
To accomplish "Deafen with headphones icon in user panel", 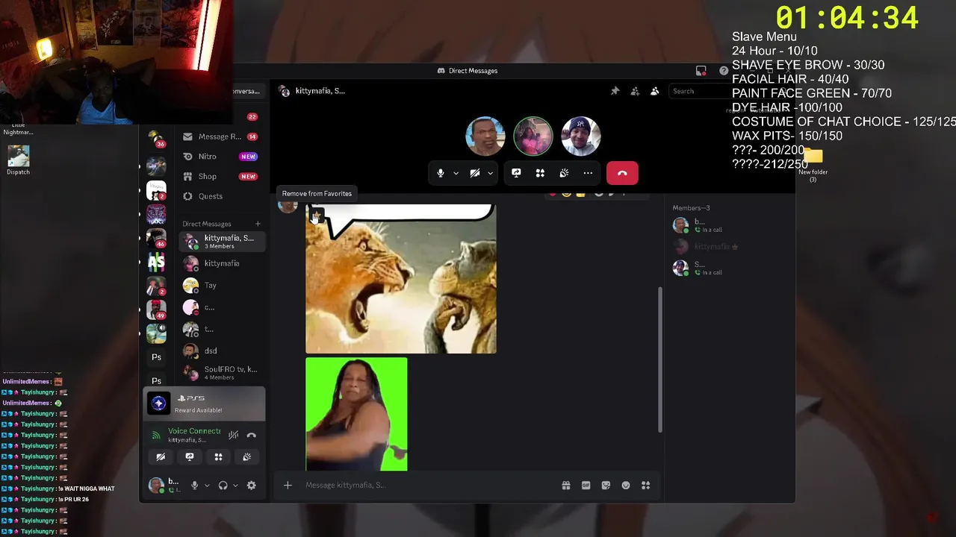I will click(223, 486).
